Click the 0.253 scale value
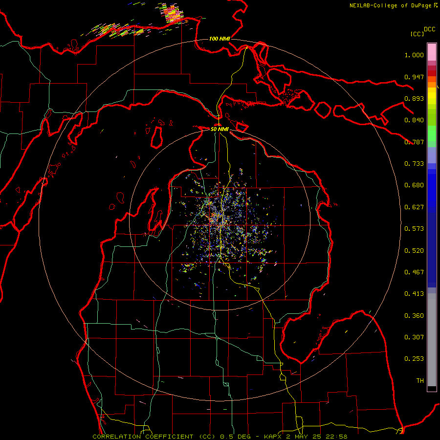Image resolution: width=440 pixels, height=440 pixels. pyautogui.click(x=414, y=359)
